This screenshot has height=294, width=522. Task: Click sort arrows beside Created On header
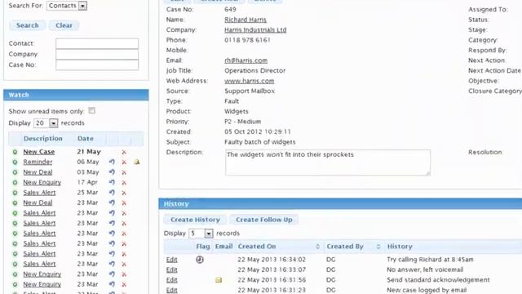(317, 247)
